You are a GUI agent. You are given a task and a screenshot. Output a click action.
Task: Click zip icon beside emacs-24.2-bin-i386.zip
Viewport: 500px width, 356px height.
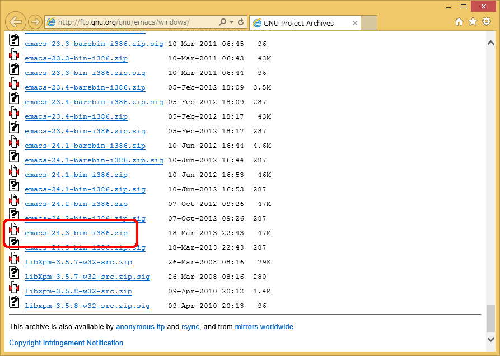14,200
